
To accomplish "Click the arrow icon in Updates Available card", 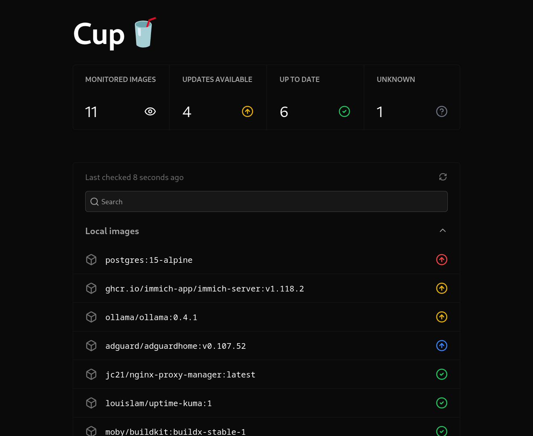I will point(248,111).
